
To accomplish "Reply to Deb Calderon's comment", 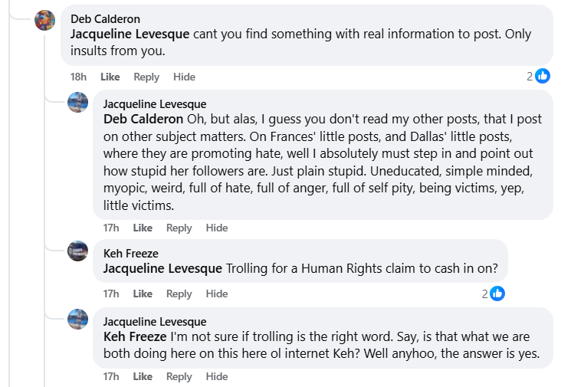I will point(146,77).
